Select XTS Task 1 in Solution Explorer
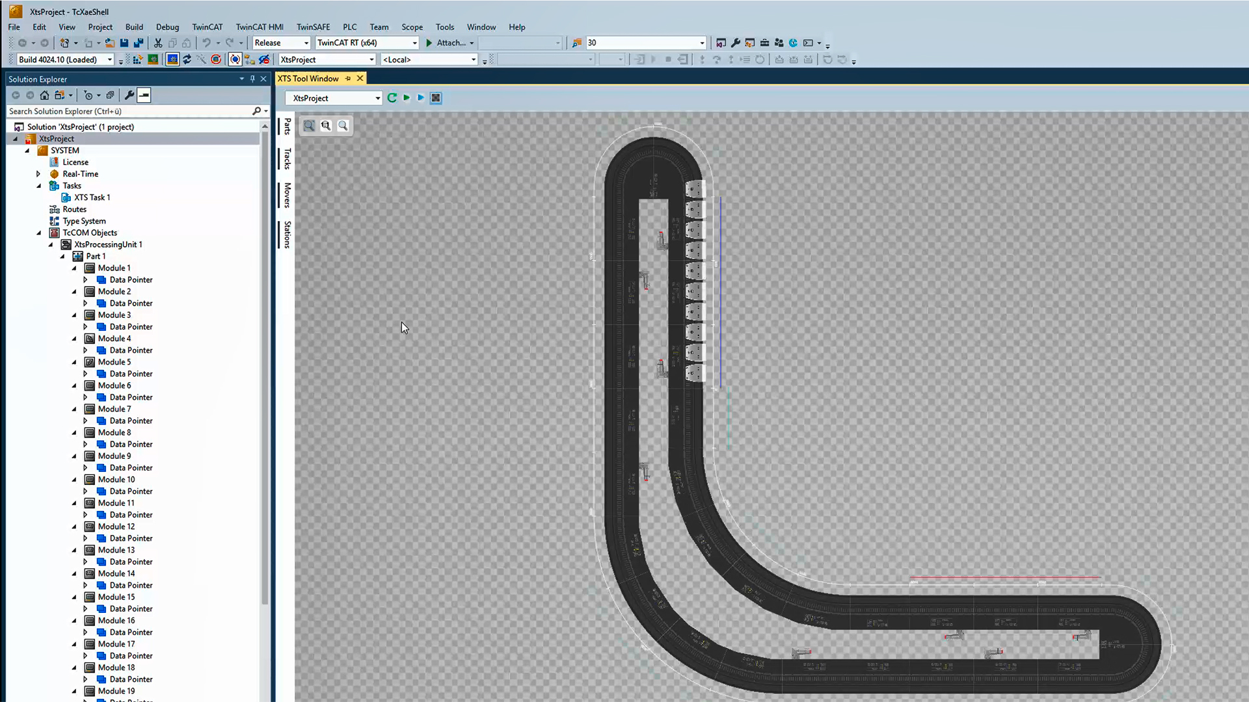This screenshot has width=1249, height=702. pos(92,197)
